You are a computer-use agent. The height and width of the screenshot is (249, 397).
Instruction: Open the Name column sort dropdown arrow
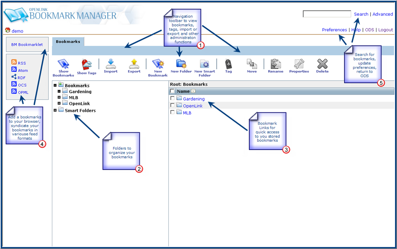point(193,91)
